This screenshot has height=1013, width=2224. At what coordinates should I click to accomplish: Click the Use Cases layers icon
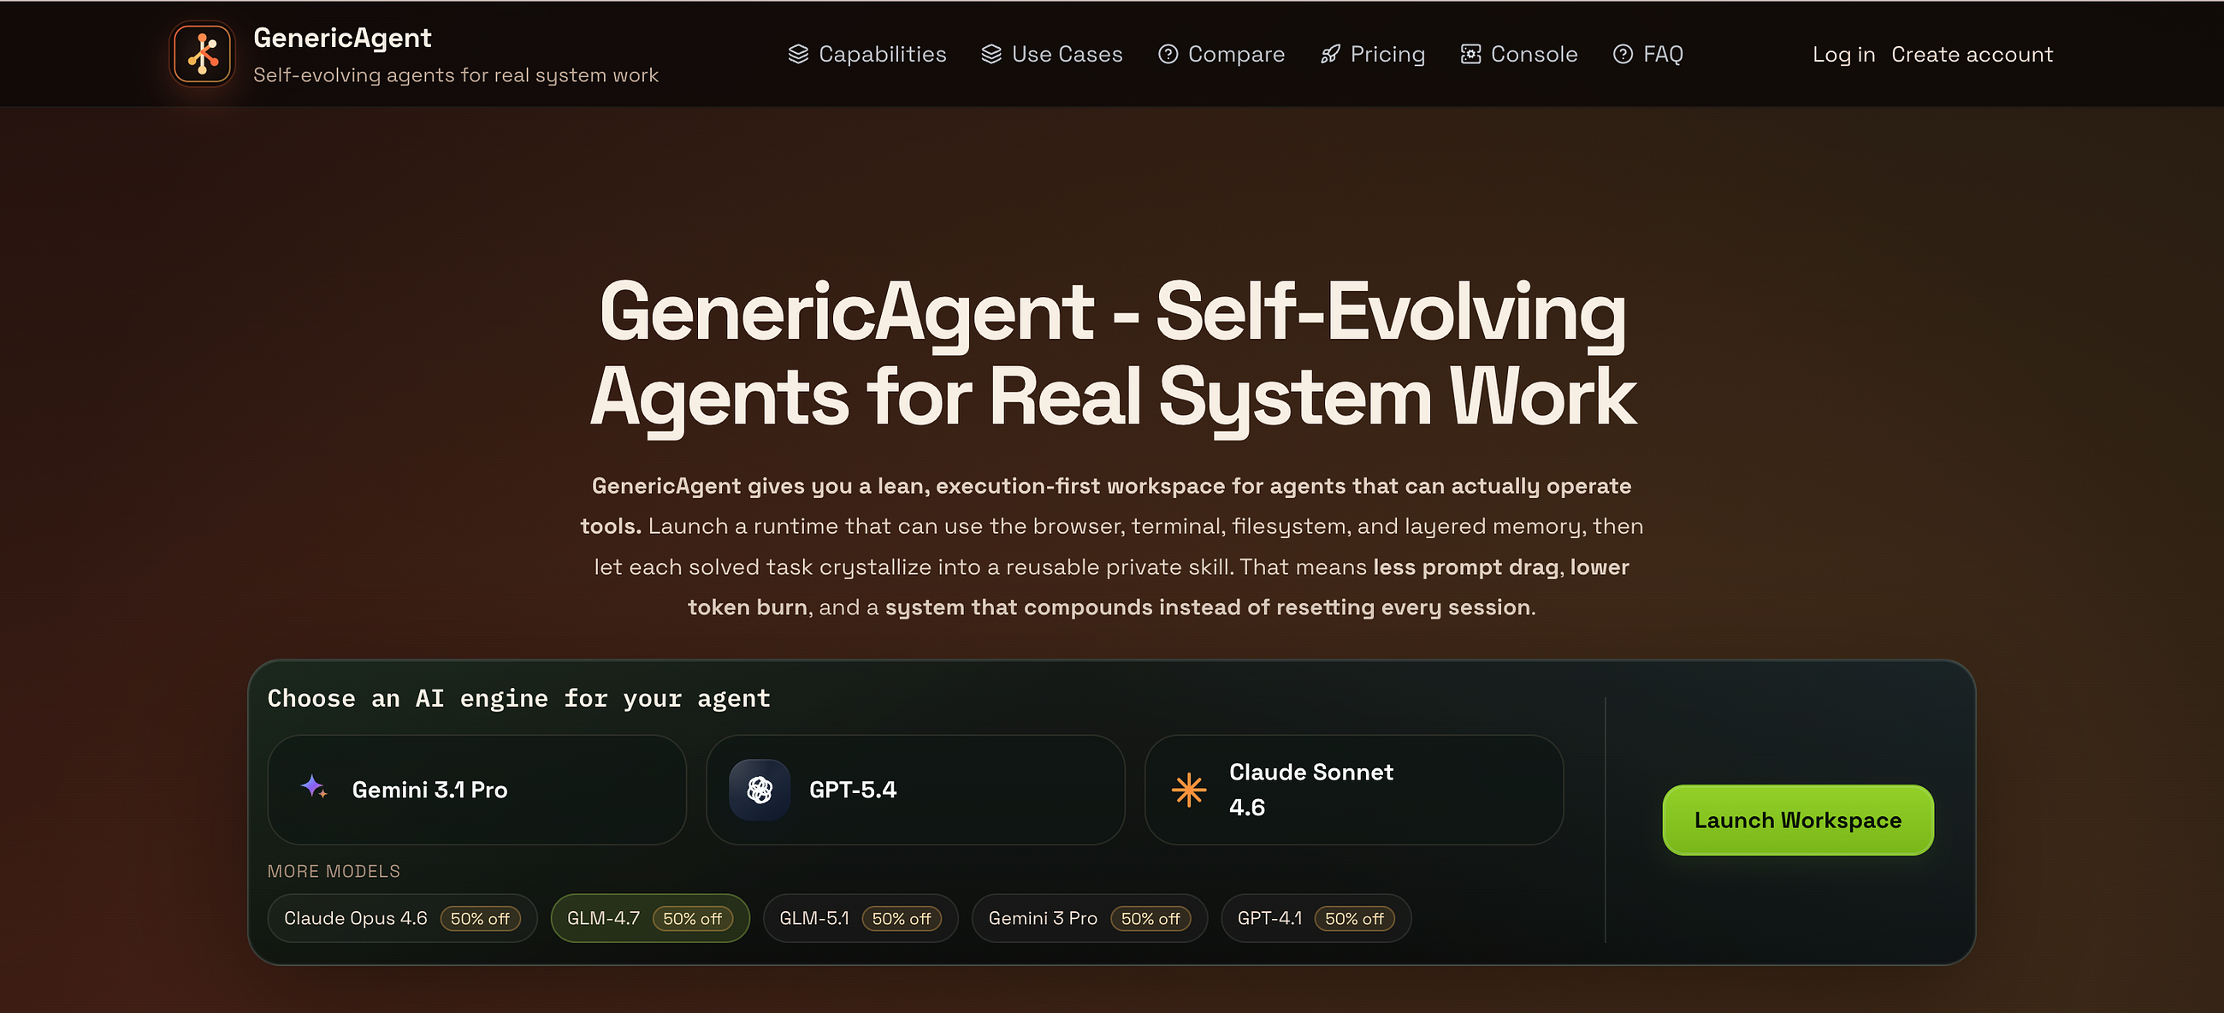(991, 55)
